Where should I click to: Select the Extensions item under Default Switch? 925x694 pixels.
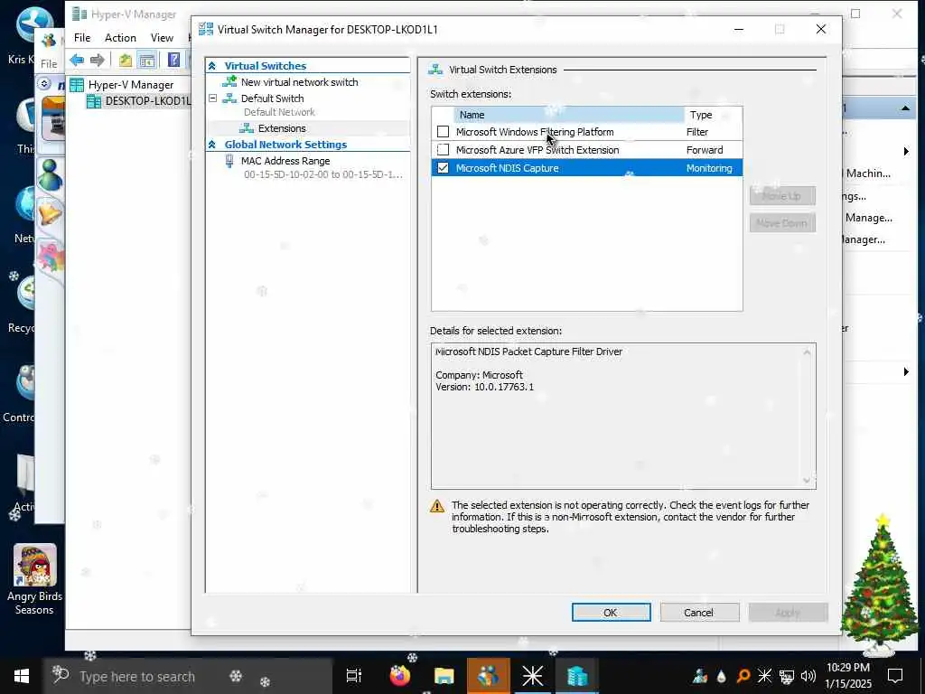coord(282,128)
